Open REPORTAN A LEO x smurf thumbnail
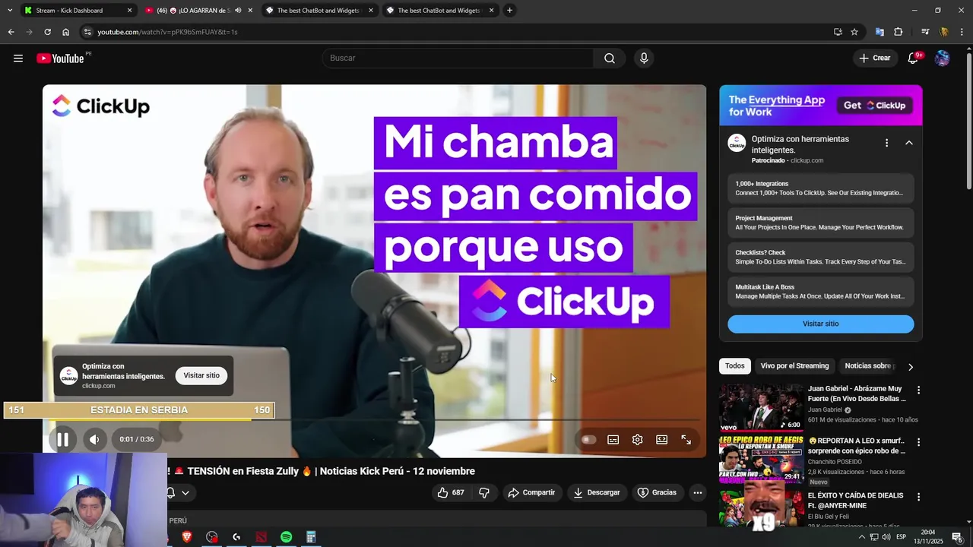 [x=762, y=458]
